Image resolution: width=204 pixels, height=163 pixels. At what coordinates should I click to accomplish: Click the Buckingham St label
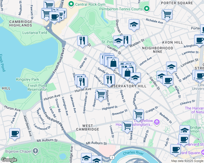136,100
